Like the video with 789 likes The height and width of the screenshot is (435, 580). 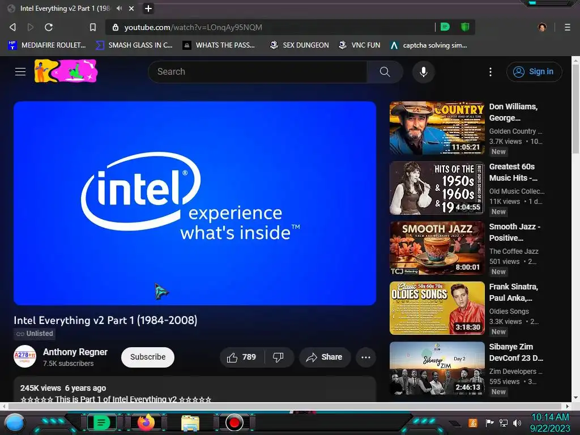click(x=242, y=357)
